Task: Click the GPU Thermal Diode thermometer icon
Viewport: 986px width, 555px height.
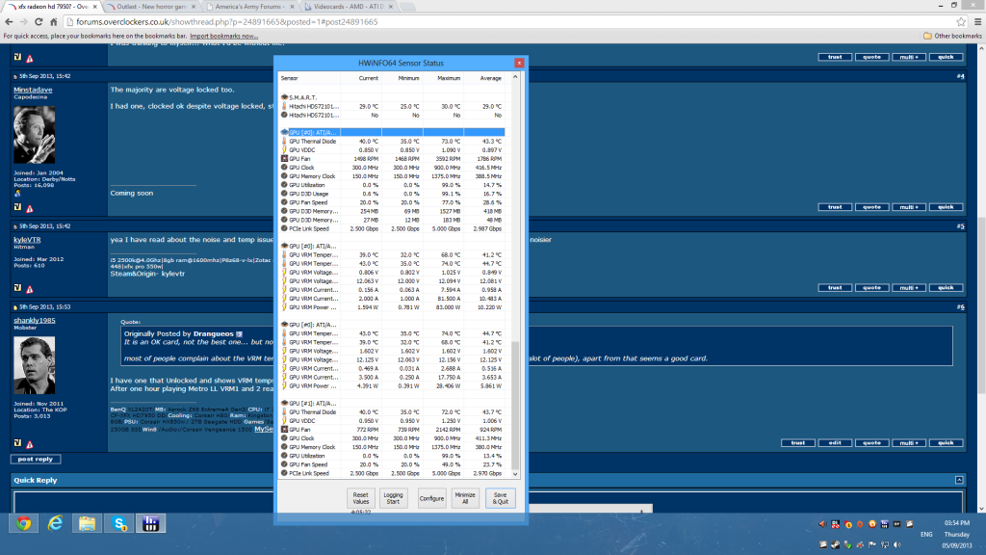Action: tap(284, 141)
